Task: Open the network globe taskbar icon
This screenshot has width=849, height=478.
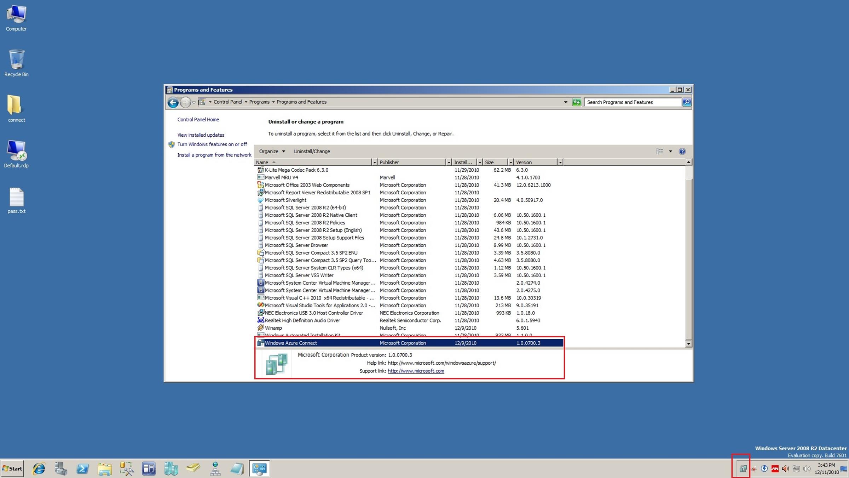Action: pyautogui.click(x=215, y=468)
